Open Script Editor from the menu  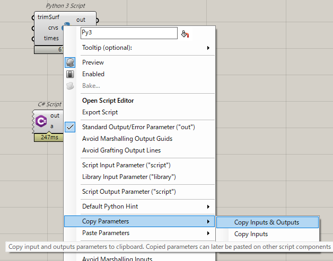[108, 101]
